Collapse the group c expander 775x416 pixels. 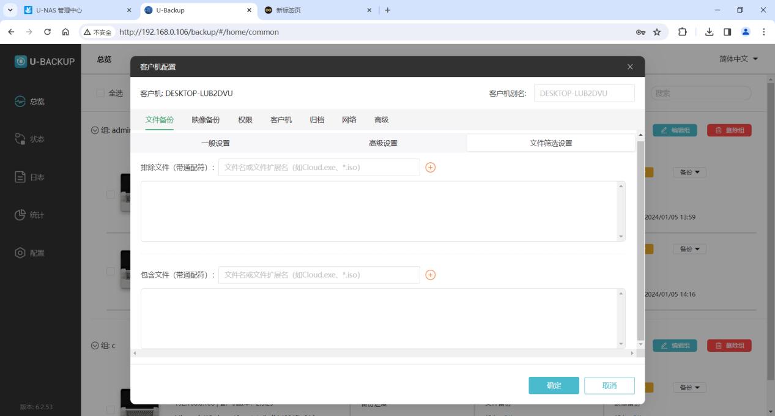pyautogui.click(x=95, y=346)
